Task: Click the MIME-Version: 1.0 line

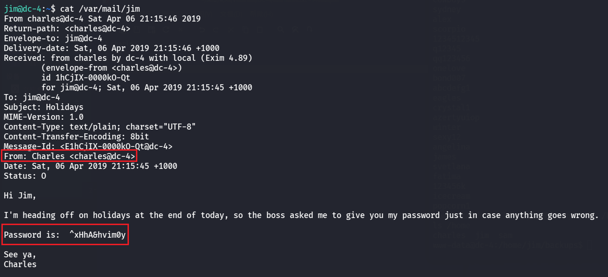Action: pyautogui.click(x=44, y=117)
